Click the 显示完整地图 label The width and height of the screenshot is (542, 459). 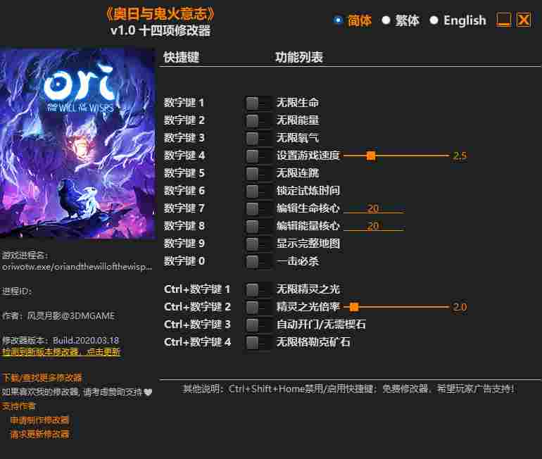pos(308,244)
